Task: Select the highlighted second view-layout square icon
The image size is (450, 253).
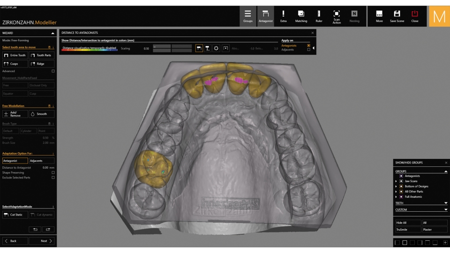Action: 405,243
